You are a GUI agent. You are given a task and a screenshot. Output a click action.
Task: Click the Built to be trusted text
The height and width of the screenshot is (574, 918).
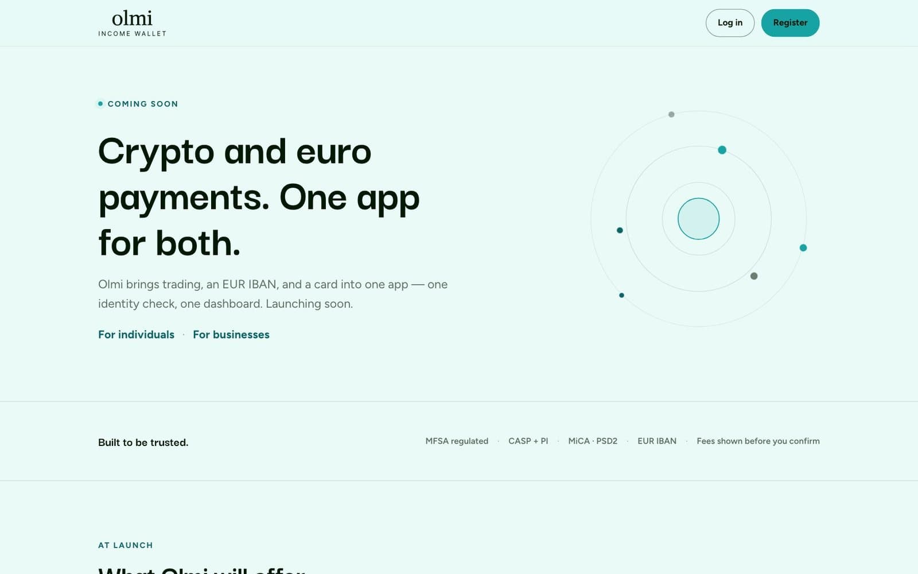[143, 443]
